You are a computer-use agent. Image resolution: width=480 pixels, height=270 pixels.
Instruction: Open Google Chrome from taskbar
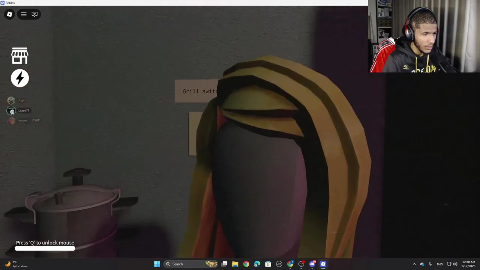coord(246,264)
